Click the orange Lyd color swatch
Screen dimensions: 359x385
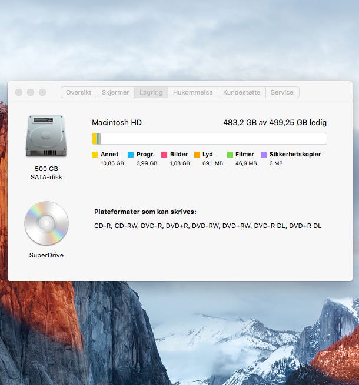click(197, 155)
